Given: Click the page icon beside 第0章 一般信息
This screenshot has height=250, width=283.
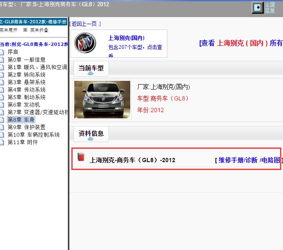Looking at the screenshot, I should [x=2, y=60].
